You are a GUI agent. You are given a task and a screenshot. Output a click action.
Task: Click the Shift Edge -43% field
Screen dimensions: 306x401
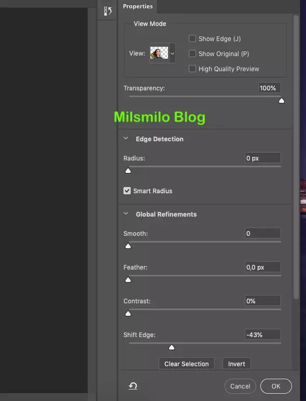coord(263,334)
